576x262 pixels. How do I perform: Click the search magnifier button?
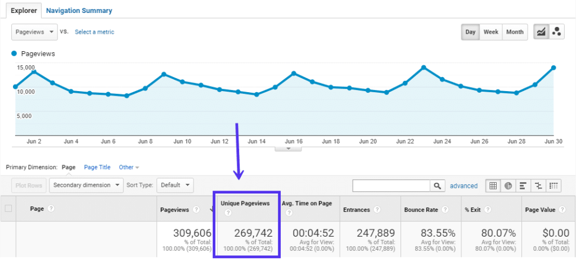tap(437, 186)
